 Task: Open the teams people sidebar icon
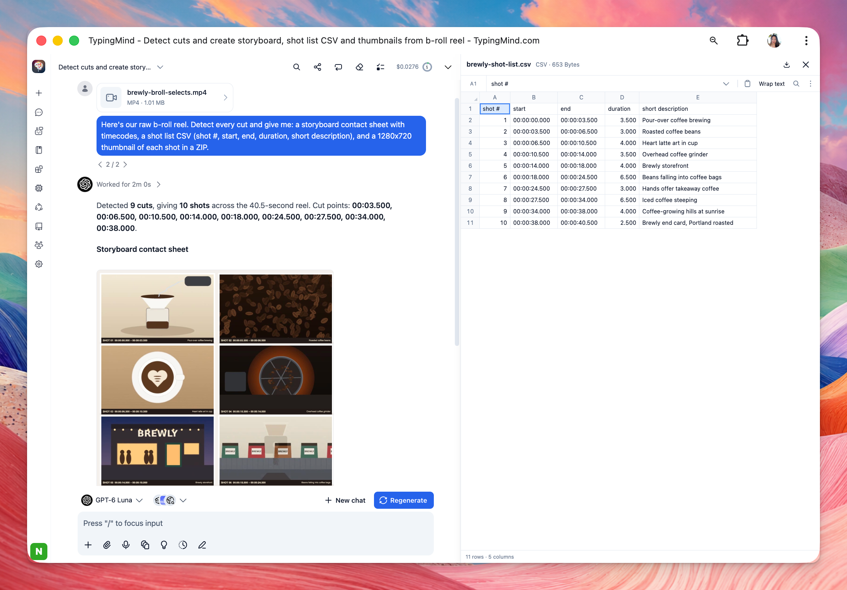click(39, 245)
